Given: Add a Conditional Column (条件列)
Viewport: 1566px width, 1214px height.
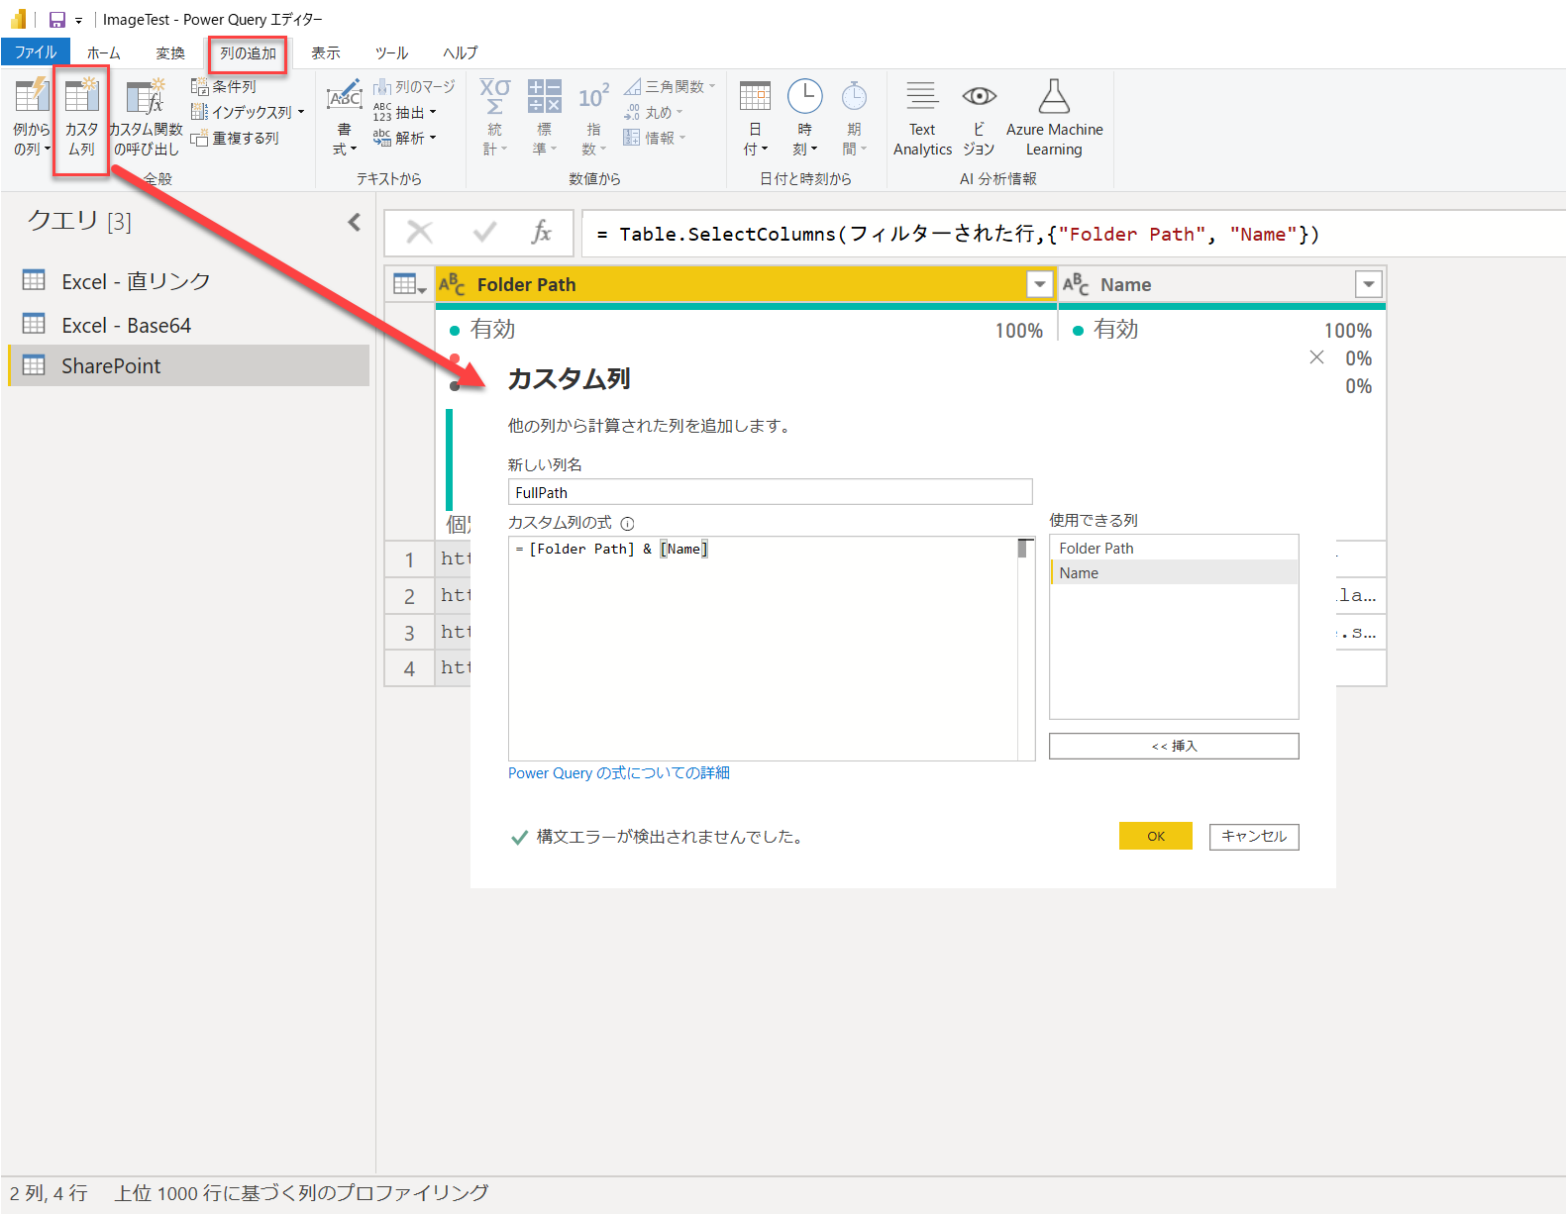Looking at the screenshot, I should pos(224,87).
